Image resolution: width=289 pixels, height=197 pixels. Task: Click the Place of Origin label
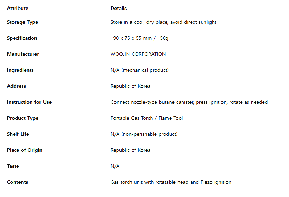click(25, 150)
